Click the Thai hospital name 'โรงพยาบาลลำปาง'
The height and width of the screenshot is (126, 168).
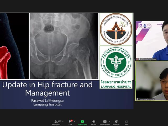116,82
